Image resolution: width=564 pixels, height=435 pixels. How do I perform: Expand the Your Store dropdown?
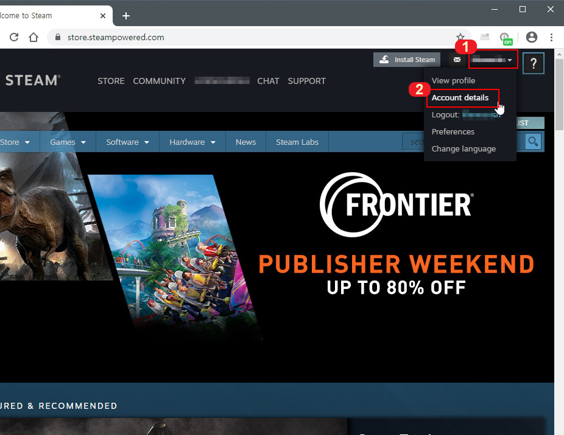coord(15,142)
